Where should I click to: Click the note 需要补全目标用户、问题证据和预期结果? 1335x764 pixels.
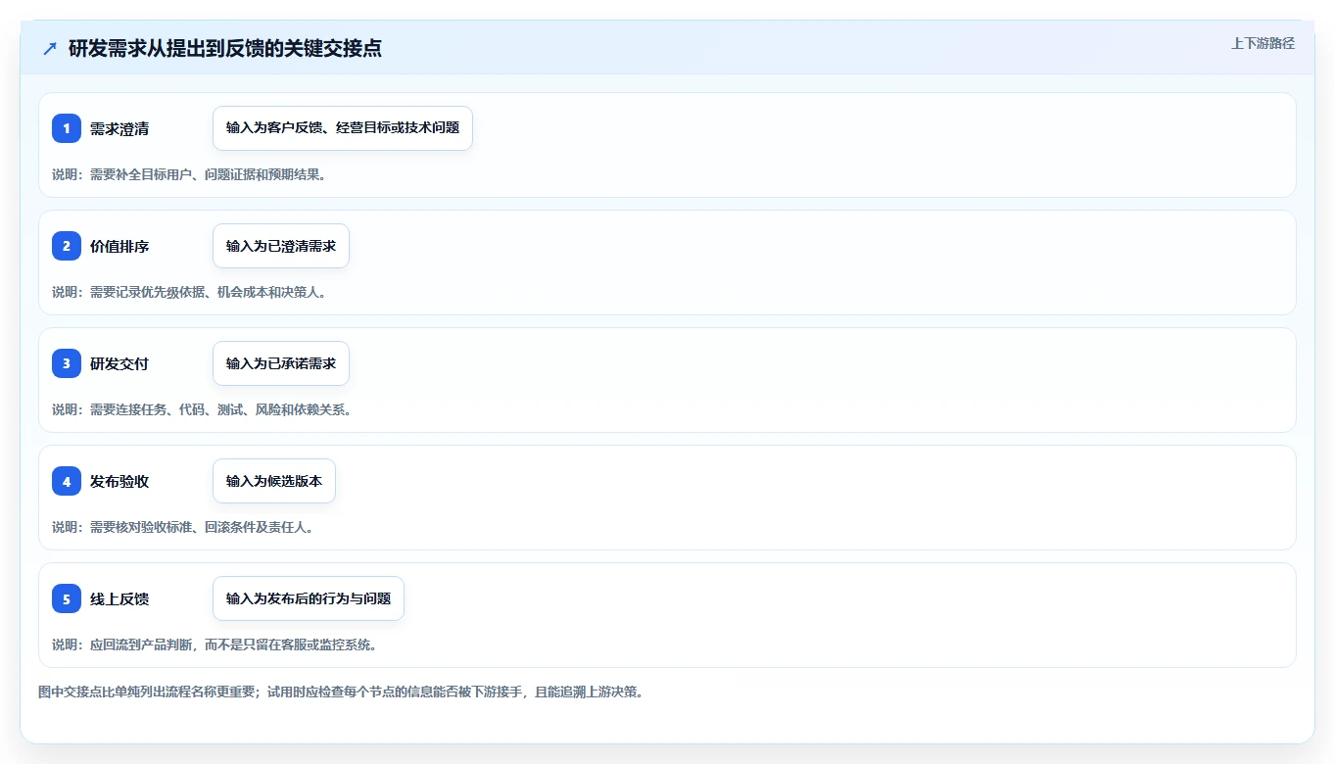tap(208, 174)
